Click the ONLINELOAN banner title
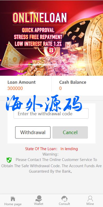This screenshot has width=103, height=207. (40, 18)
